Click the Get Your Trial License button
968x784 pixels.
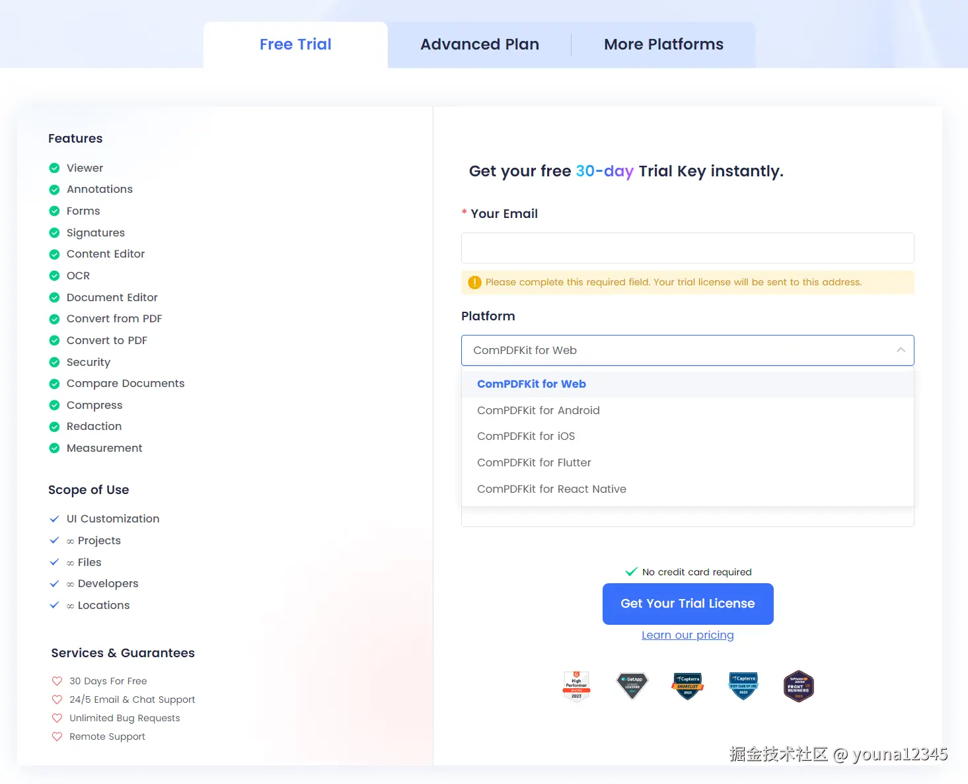[x=687, y=604]
